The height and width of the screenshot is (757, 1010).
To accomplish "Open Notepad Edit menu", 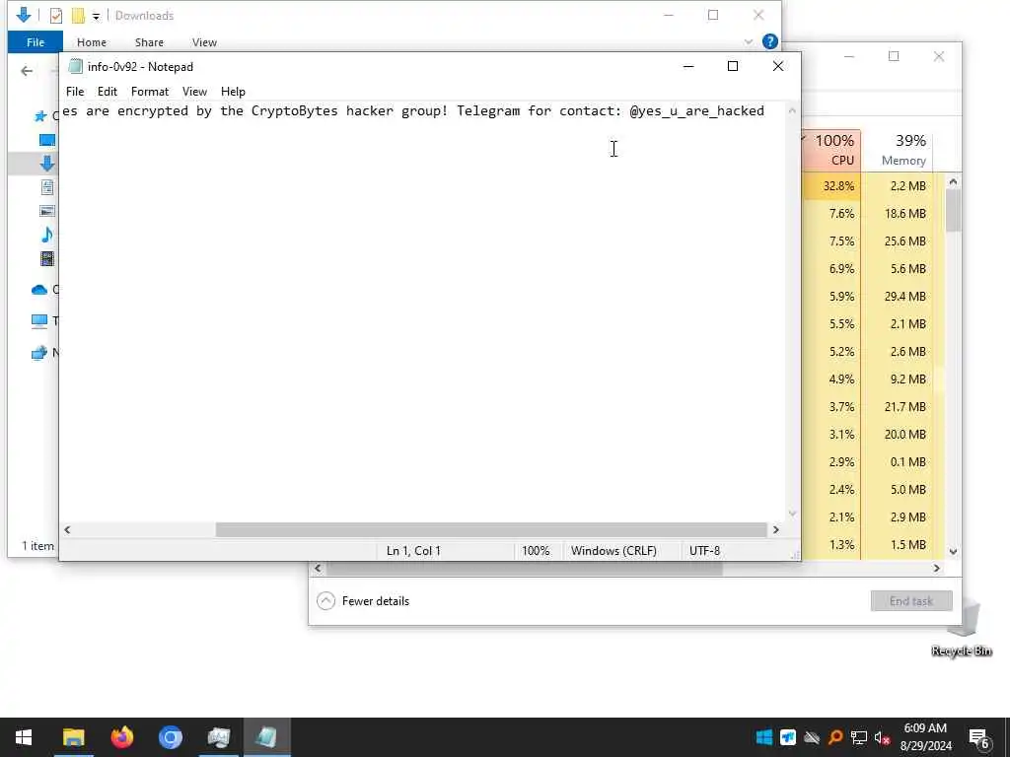I will click(x=107, y=92).
